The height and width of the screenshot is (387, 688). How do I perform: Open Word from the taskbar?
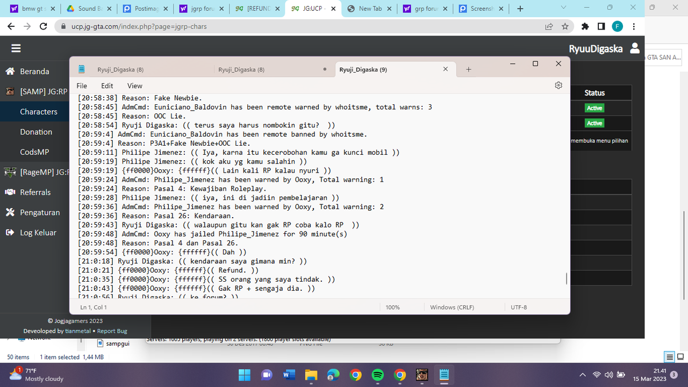coord(289,375)
